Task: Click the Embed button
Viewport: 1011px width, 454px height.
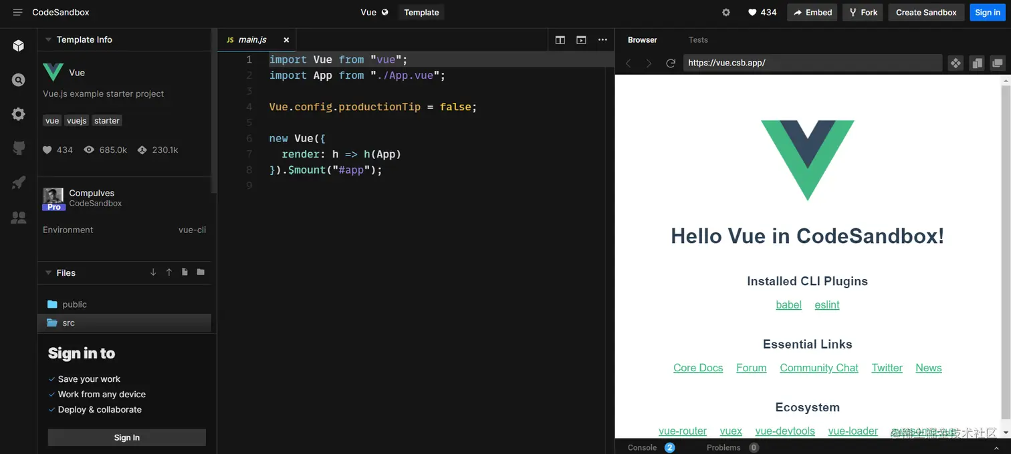Action: 812,12
